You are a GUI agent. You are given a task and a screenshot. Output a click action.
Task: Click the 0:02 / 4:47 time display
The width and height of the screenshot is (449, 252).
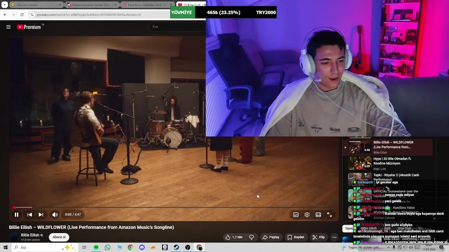click(73, 215)
